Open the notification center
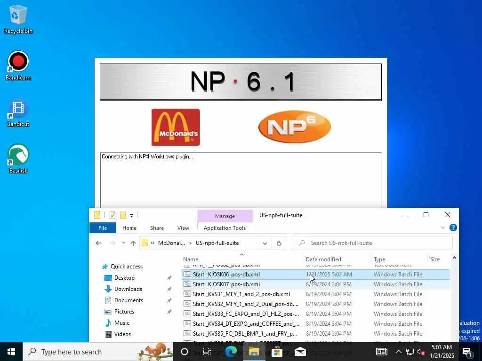Image resolution: width=482 pixels, height=361 pixels. coord(467,352)
